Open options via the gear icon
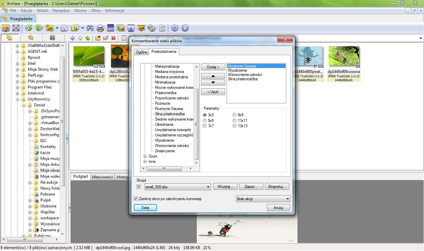The width and height of the screenshot is (424, 251). tap(175, 28)
